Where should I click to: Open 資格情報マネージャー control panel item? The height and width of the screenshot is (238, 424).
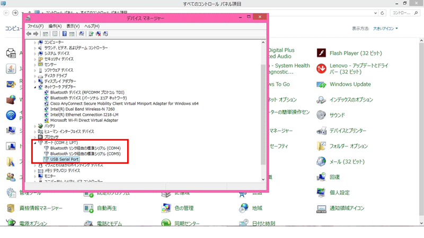pyautogui.click(x=34, y=208)
